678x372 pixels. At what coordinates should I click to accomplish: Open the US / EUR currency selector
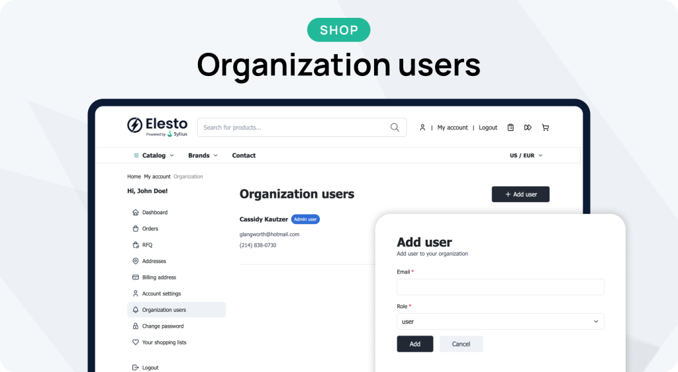[526, 155]
